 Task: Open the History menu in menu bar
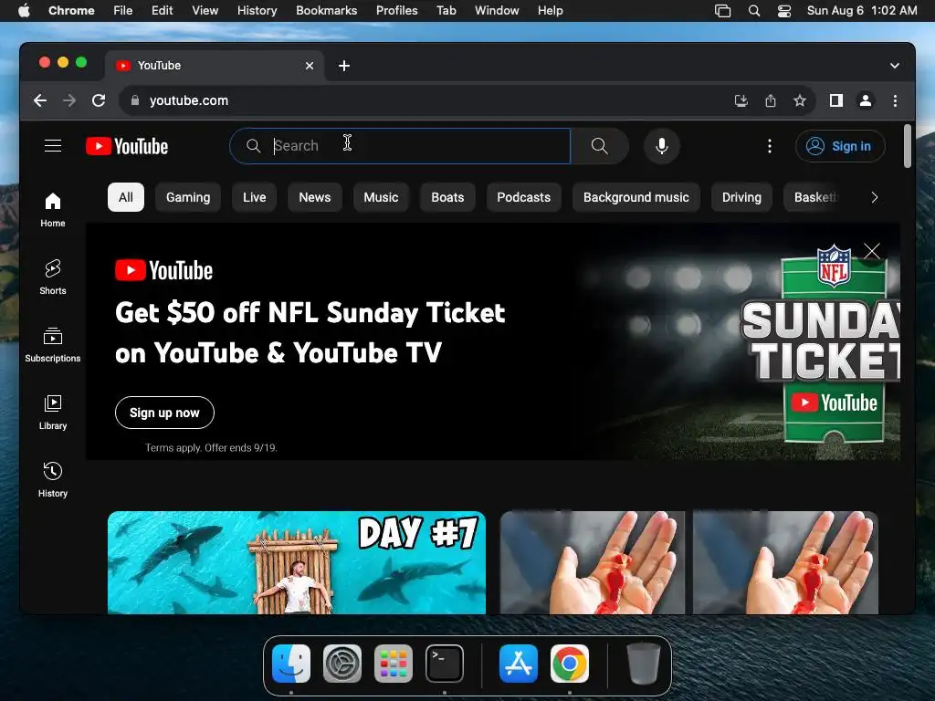(257, 11)
